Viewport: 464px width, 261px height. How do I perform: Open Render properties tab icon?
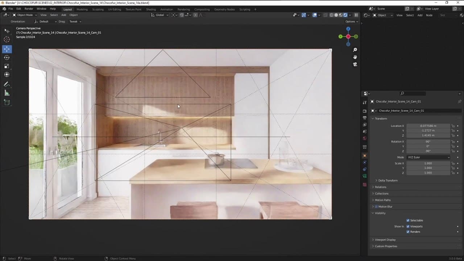(365, 111)
